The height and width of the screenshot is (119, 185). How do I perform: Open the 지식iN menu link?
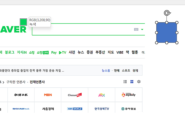click(22, 52)
